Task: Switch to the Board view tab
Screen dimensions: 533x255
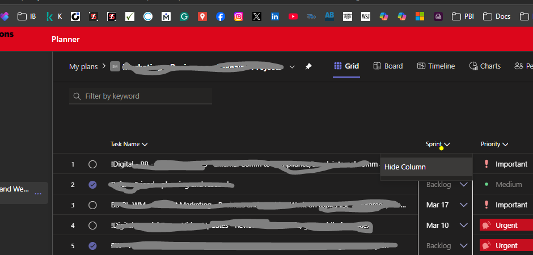Action: pos(388,66)
